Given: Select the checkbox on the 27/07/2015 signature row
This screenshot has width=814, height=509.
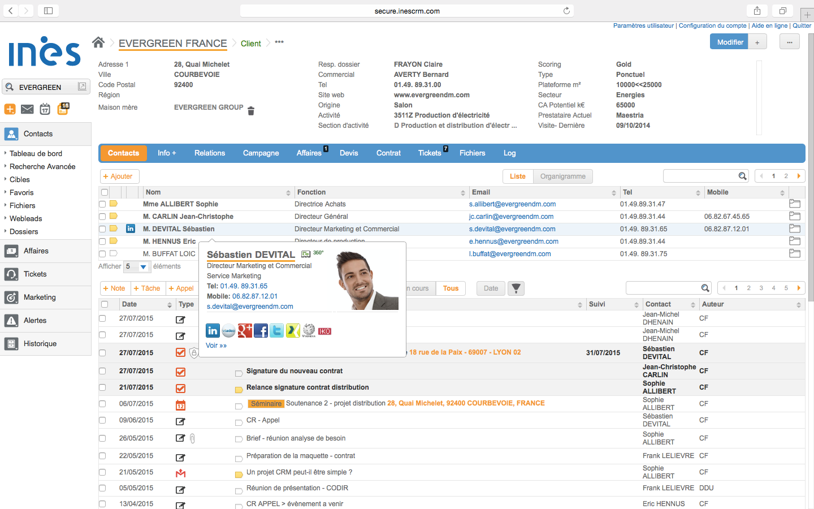Looking at the screenshot, I should [102, 372].
